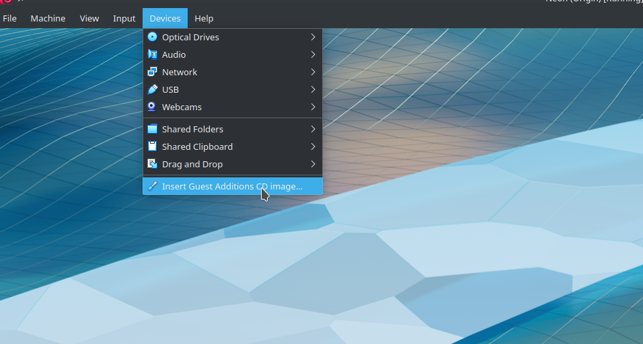Click the USB plug icon

point(152,89)
